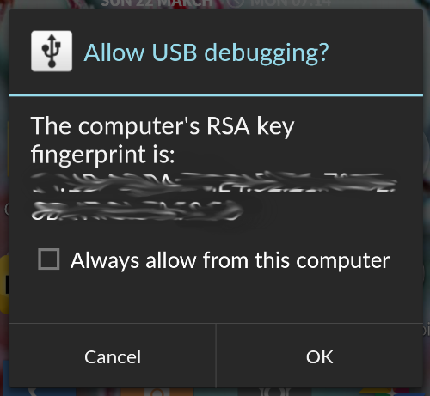Tap the dimmed alarm clock icon at top
The image size is (430, 396).
[x=235, y=3]
